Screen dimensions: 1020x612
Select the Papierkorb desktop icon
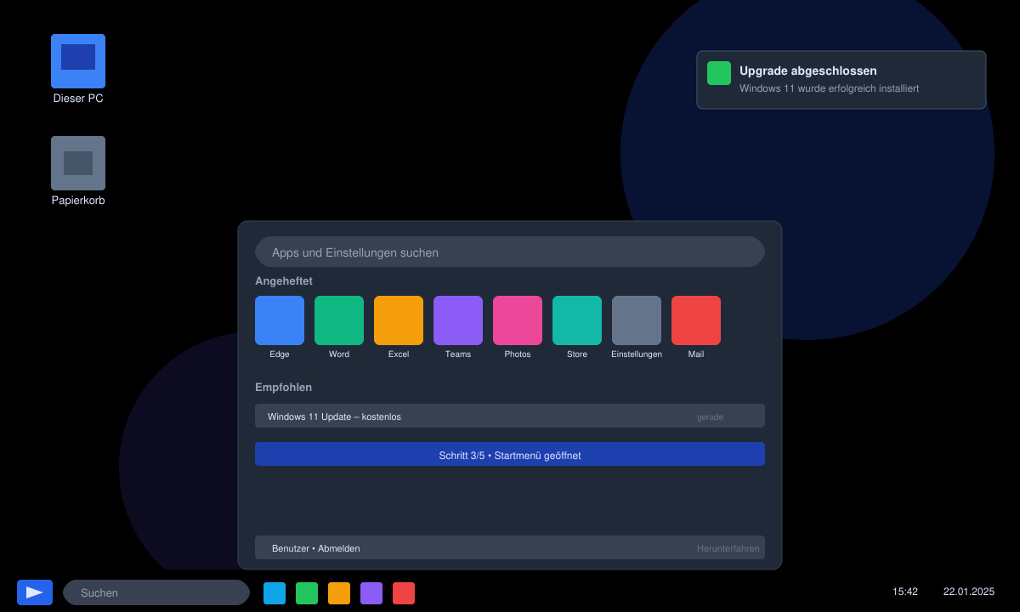pyautogui.click(x=78, y=163)
